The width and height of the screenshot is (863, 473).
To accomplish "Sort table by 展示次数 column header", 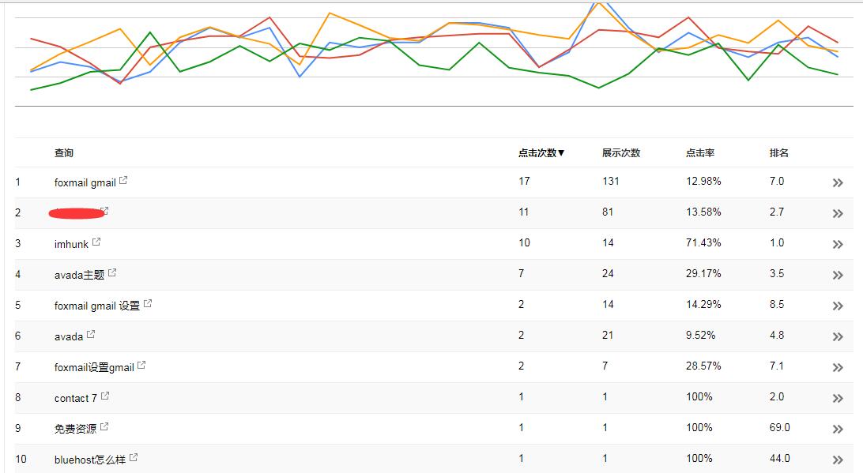I will coord(621,153).
